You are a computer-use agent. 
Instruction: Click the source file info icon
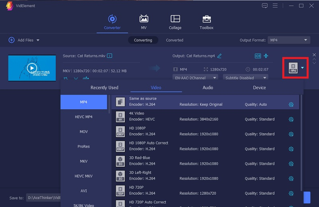(110, 56)
